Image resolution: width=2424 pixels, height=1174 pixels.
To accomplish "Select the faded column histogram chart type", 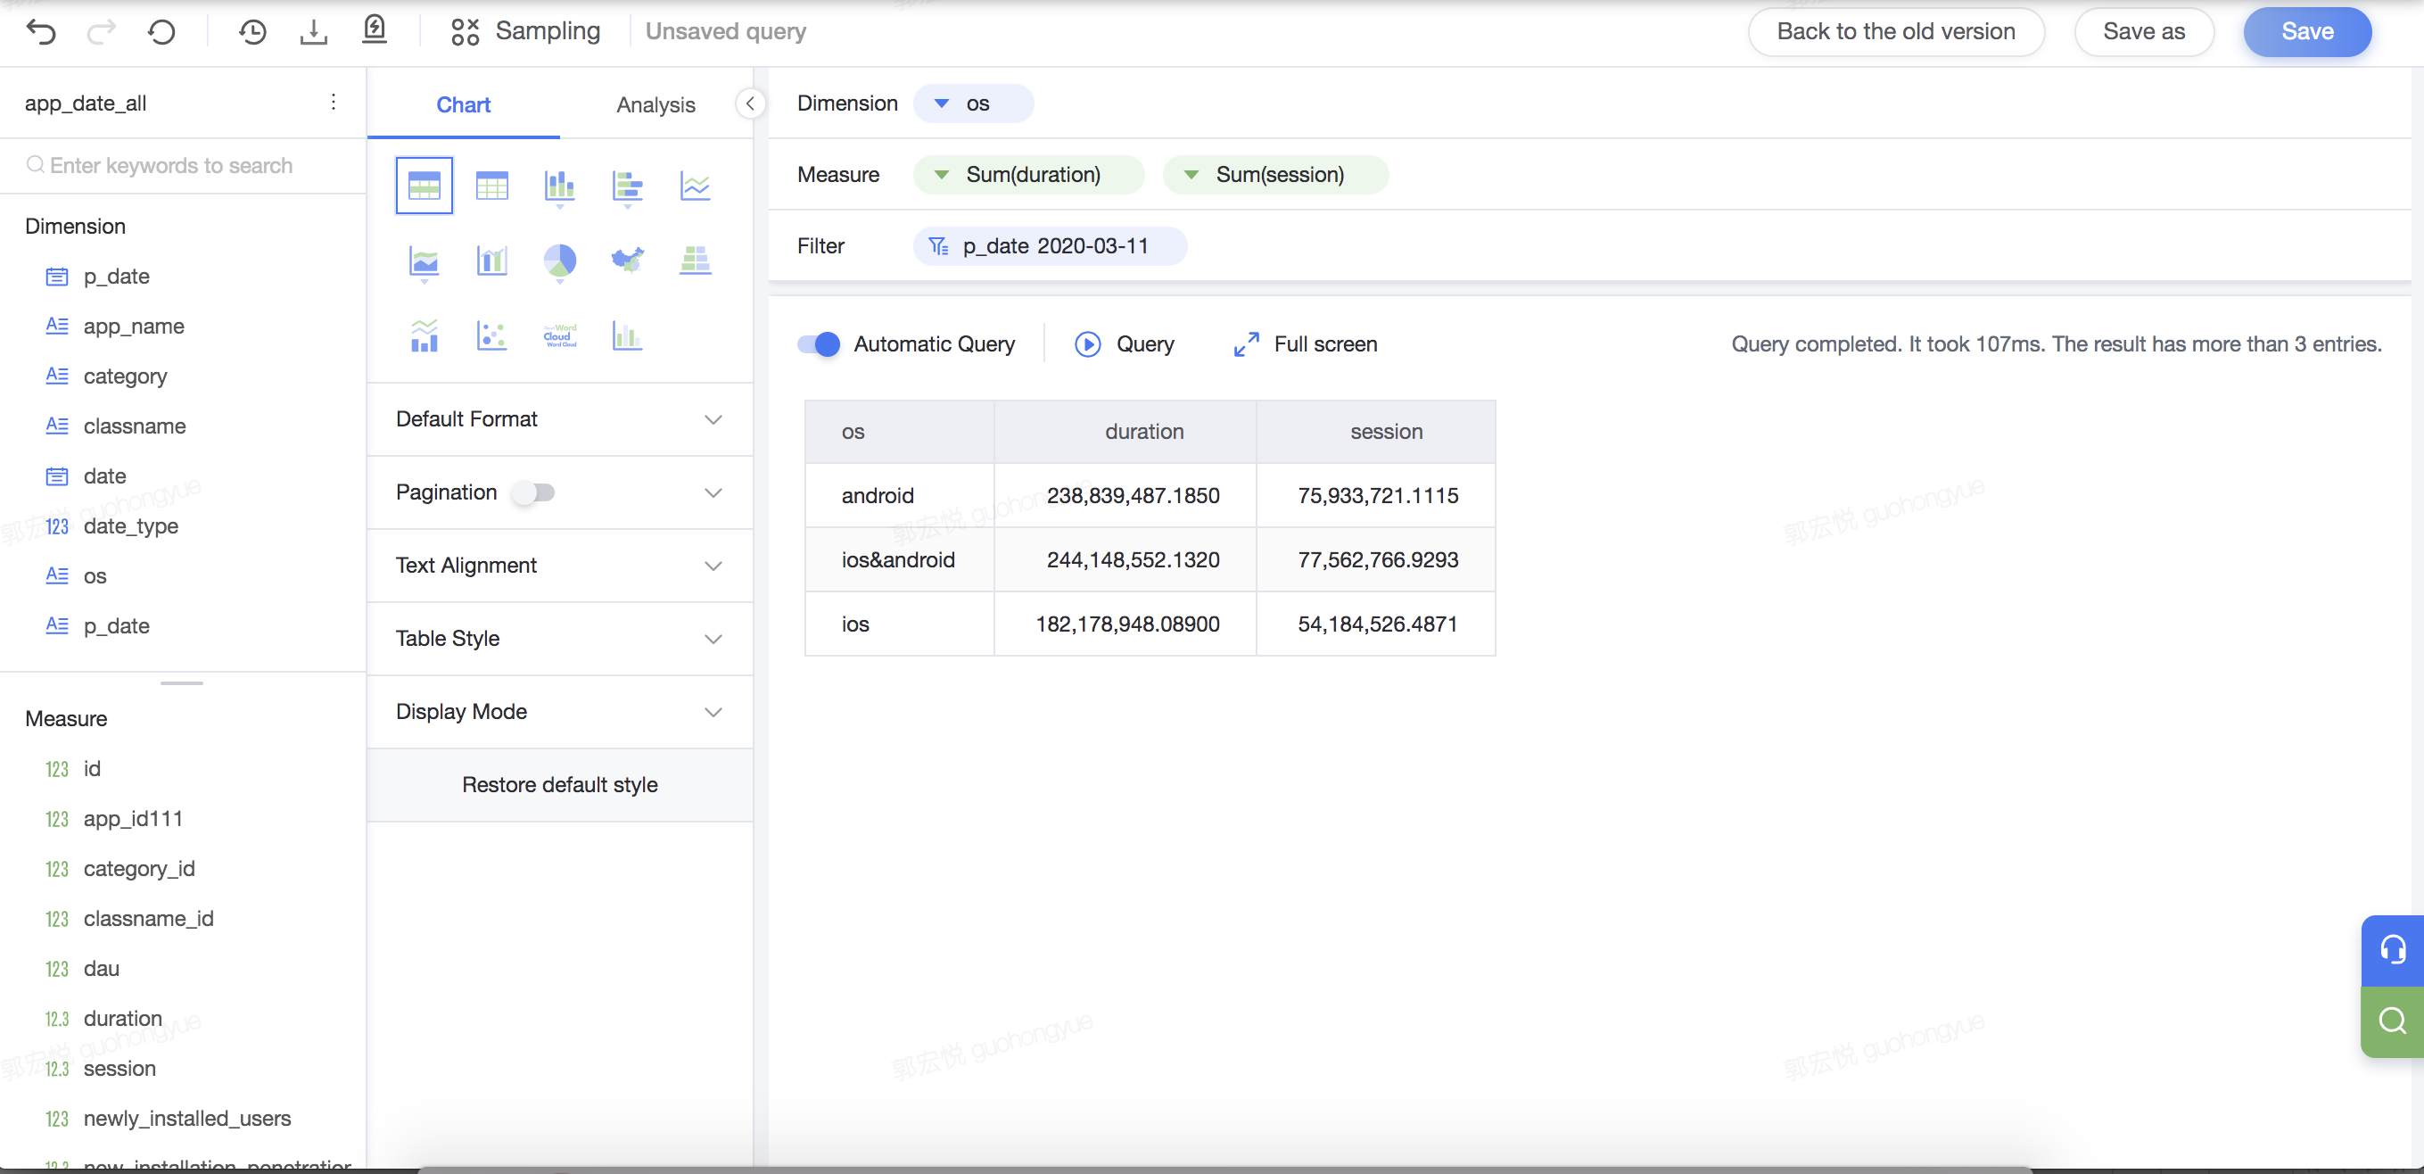I will click(x=628, y=335).
